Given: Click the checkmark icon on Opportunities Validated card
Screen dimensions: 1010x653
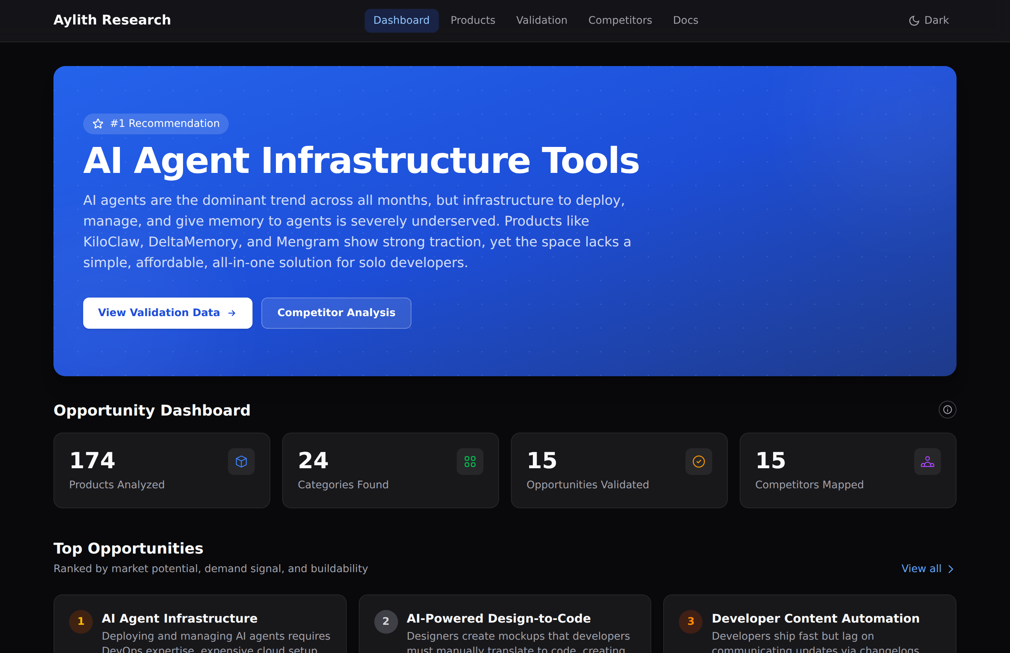Looking at the screenshot, I should tap(698, 461).
